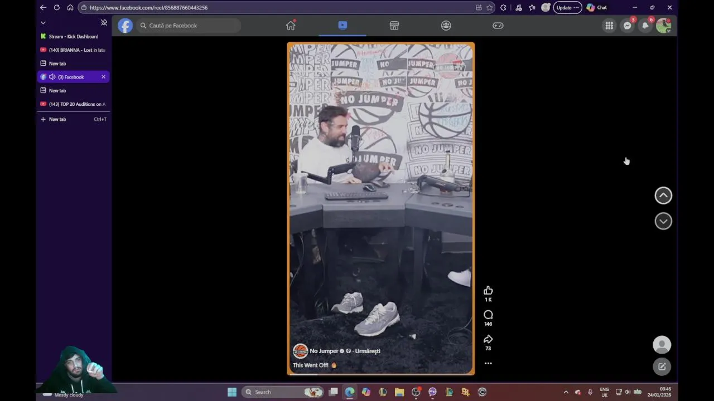Like the No Jumper reel
The image size is (714, 401).
pos(488,290)
